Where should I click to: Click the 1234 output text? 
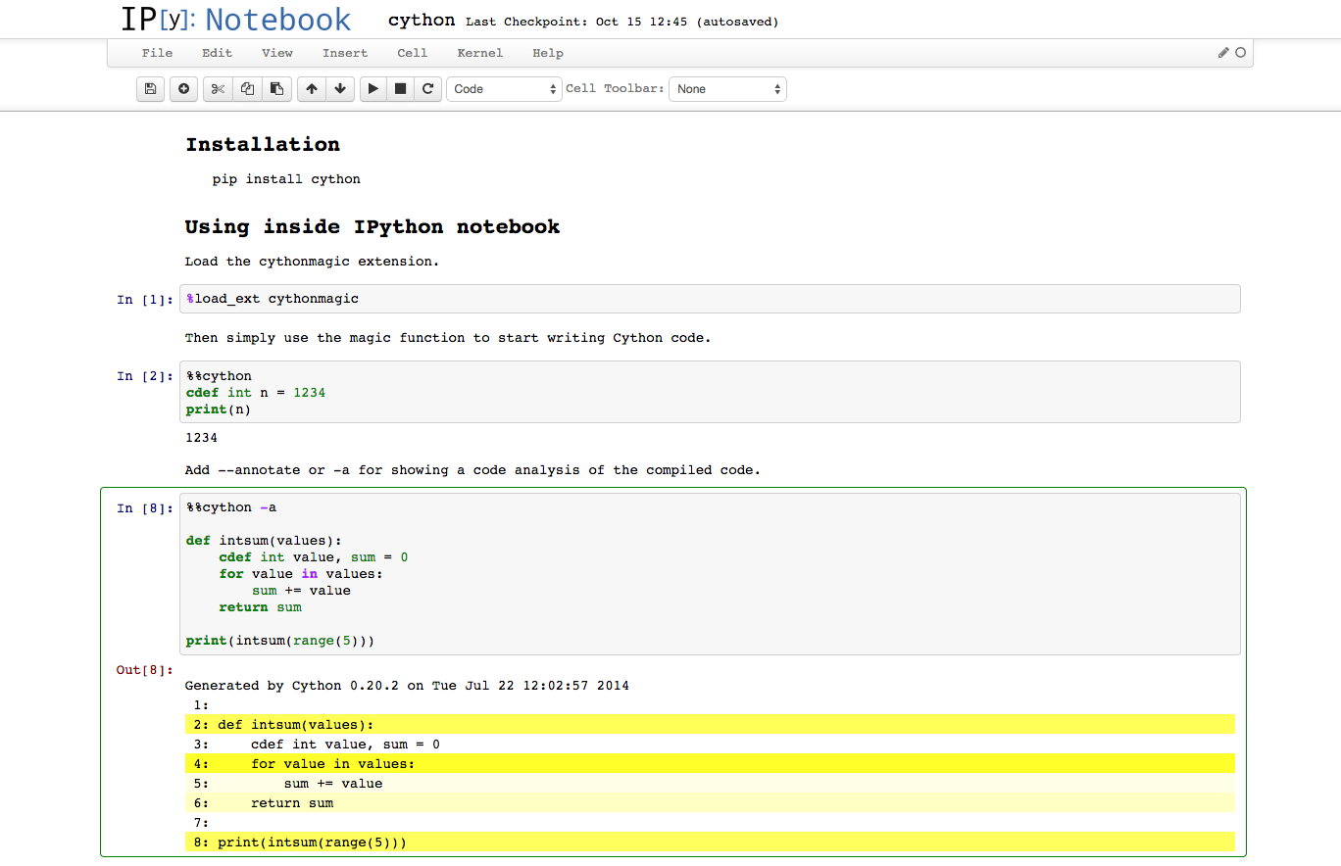click(201, 438)
